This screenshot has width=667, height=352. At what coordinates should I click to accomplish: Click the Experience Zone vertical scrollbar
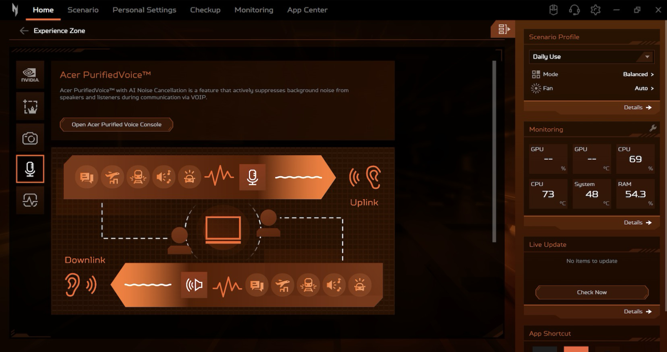pyautogui.click(x=494, y=151)
